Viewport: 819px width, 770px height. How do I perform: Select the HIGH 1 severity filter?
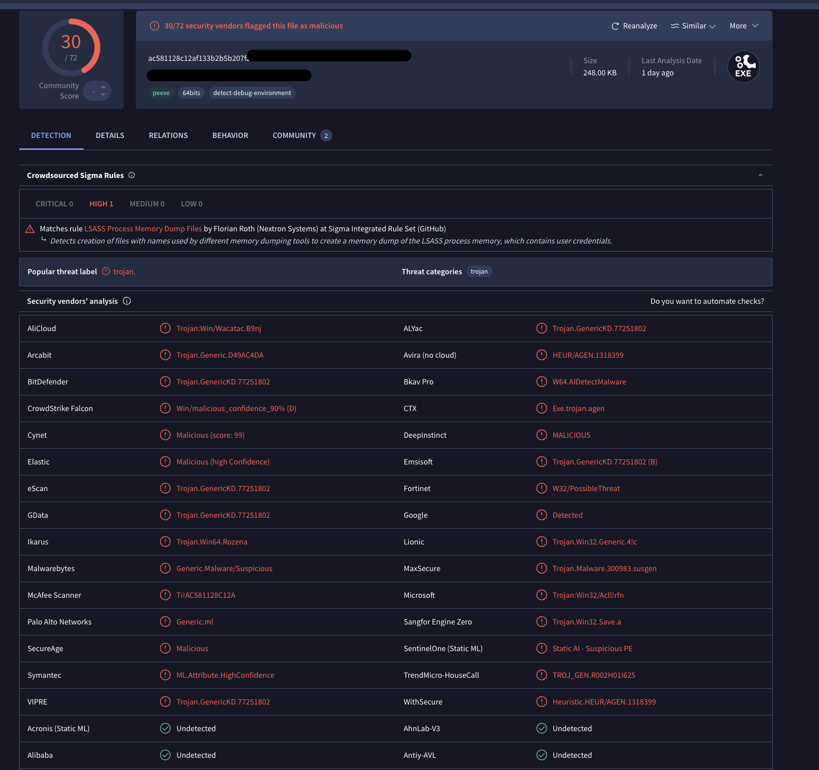102,204
